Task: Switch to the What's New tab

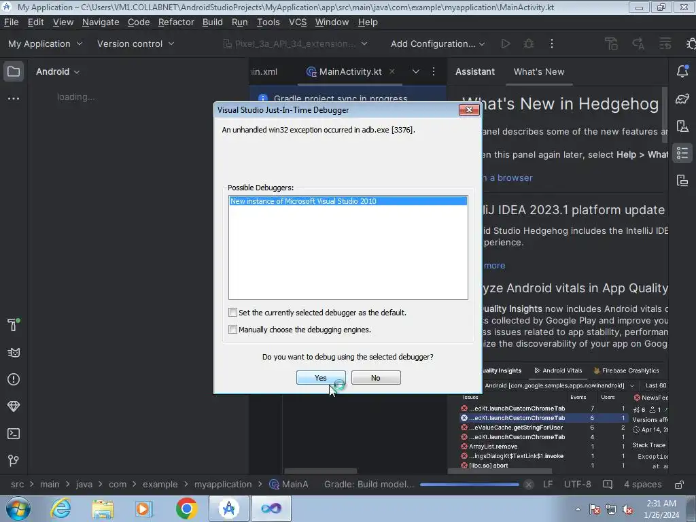Action: [539, 71]
